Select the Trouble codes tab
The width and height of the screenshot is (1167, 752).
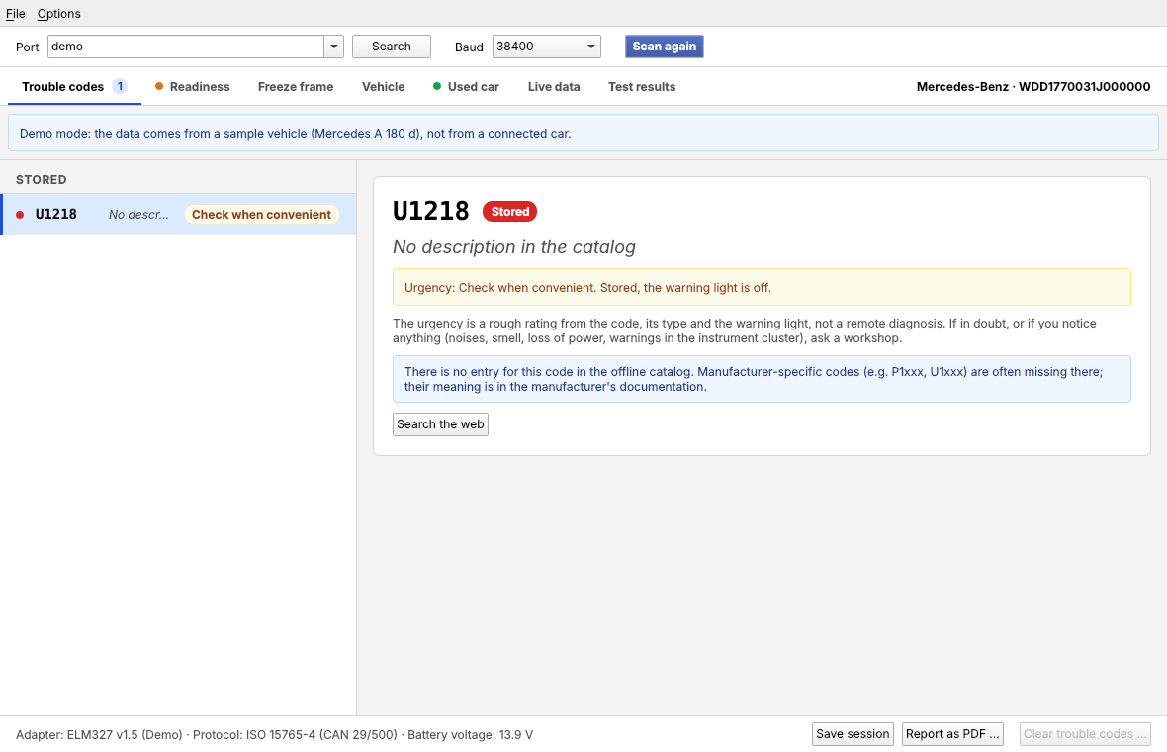[74, 86]
